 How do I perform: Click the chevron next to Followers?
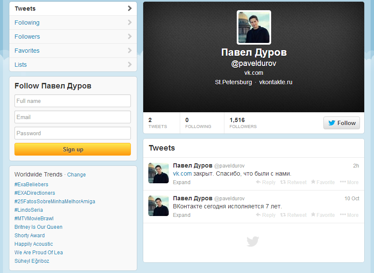[130, 37]
